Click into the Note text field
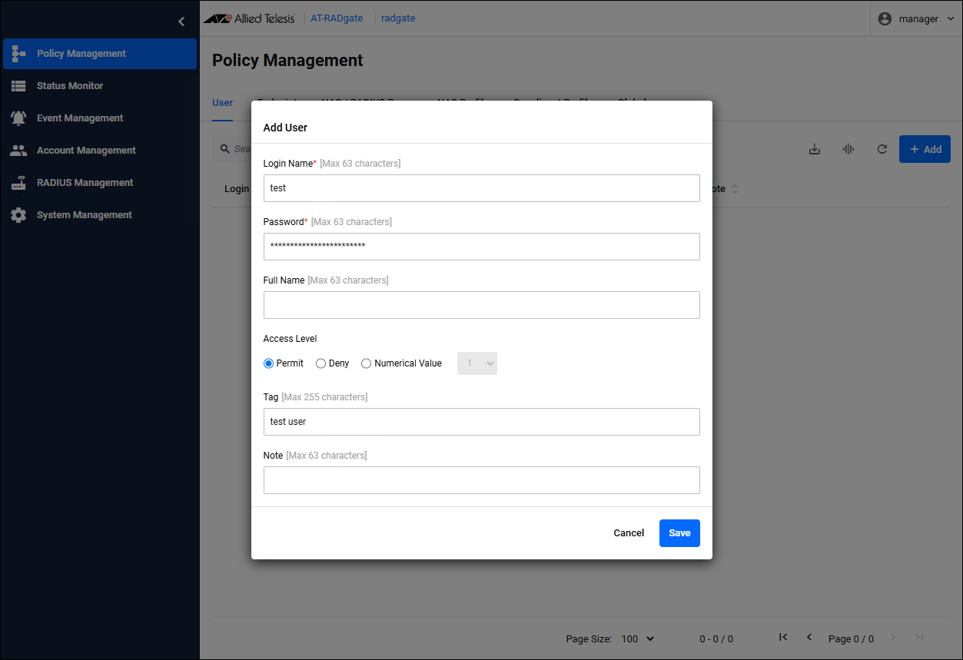The width and height of the screenshot is (963, 660). pos(481,480)
